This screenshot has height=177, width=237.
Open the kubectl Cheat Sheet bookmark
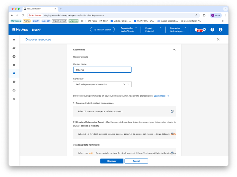pos(168,21)
